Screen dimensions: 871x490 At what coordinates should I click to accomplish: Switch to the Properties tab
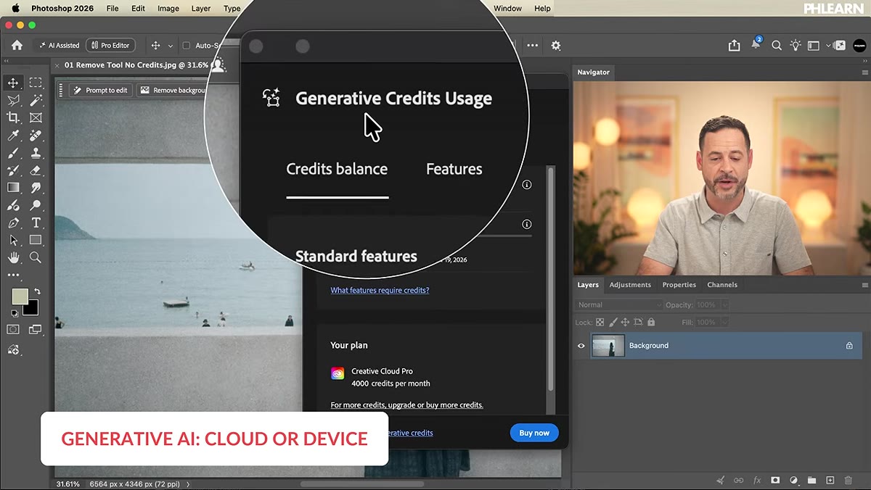pos(679,285)
